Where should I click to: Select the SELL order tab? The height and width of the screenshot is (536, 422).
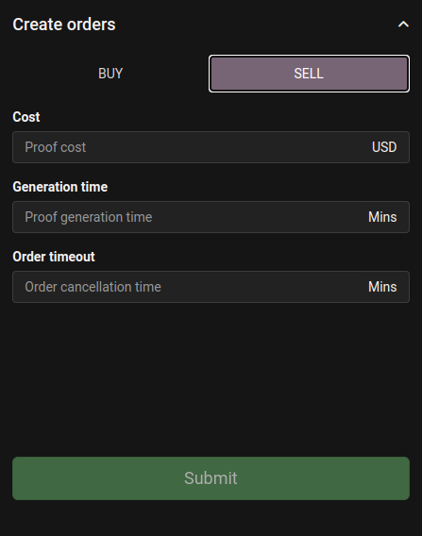point(309,74)
